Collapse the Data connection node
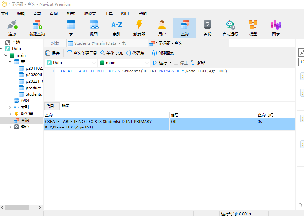The image size is (304, 216). point(2,49)
